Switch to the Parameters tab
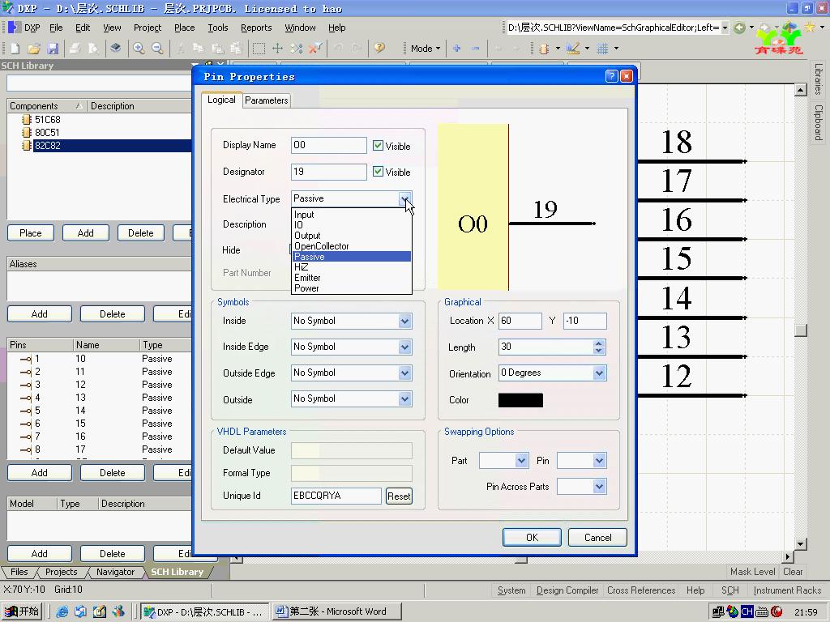The image size is (830, 622). click(x=266, y=100)
